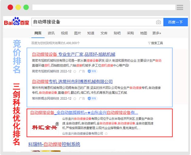The image size is (191, 155).
Task: Switch to the 知道 tab
Action: pos(91,33)
